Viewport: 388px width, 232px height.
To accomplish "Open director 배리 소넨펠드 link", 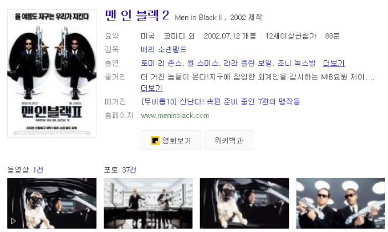I will (164, 49).
